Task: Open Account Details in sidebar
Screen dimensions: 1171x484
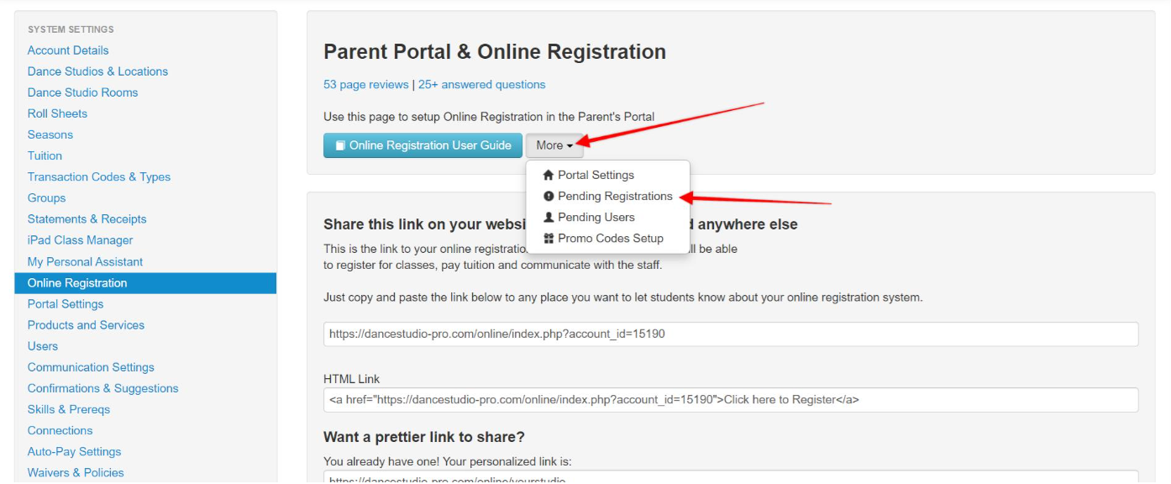Action: 68,50
